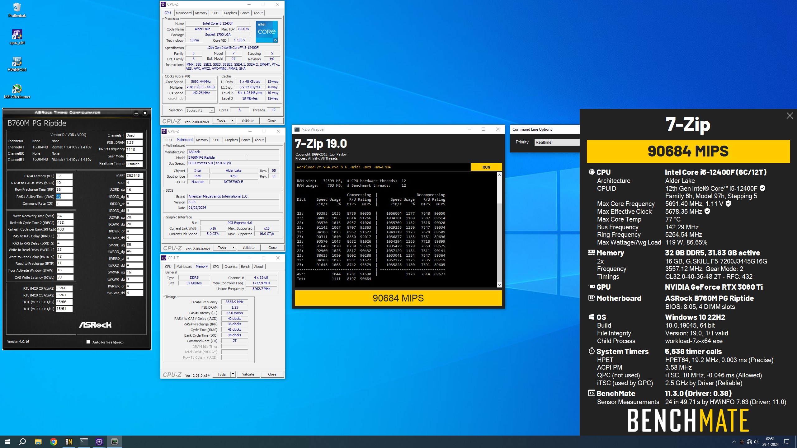The image size is (797, 448).
Task: Open the Prullenbak recycle bin desktop icon
Action: pyautogui.click(x=17, y=10)
